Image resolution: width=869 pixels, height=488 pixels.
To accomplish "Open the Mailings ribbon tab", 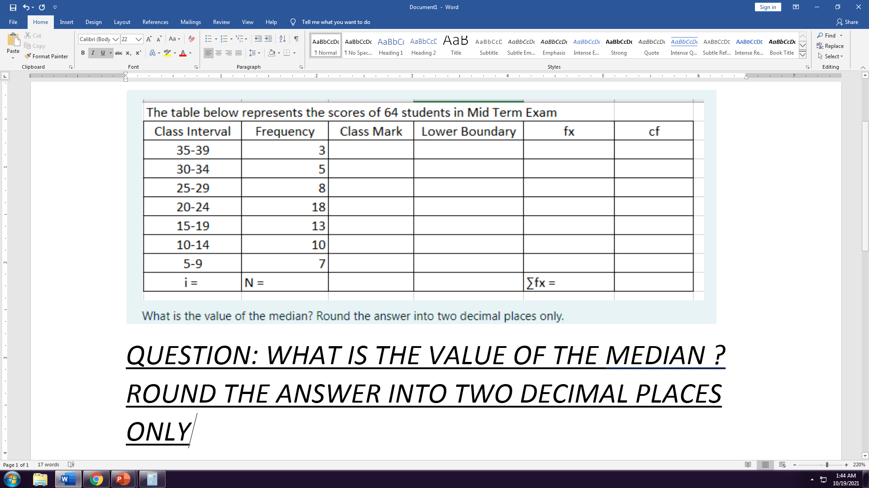I will pos(191,22).
